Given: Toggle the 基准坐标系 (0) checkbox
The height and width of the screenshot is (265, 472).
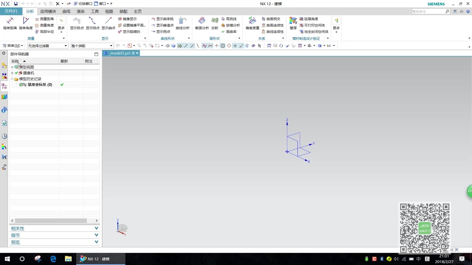Looking at the screenshot, I should (x=21, y=85).
